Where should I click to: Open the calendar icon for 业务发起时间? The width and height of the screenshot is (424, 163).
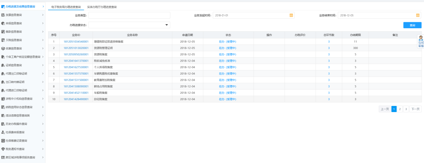tap(291, 15)
